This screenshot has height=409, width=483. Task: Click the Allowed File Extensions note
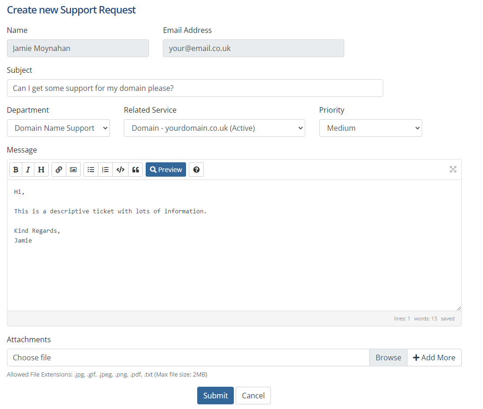(107, 375)
